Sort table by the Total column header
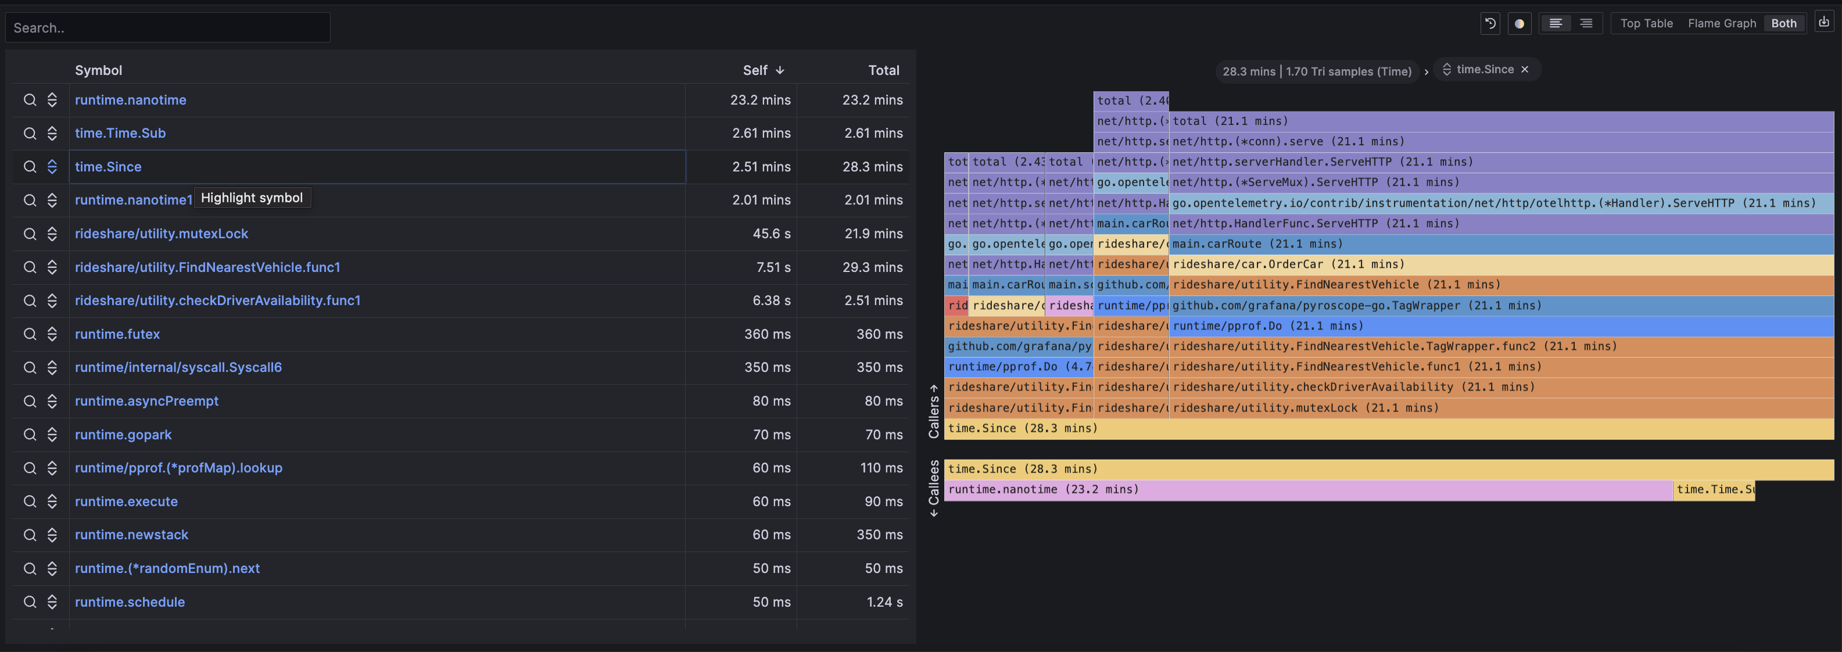The width and height of the screenshot is (1842, 652). pos(883,70)
